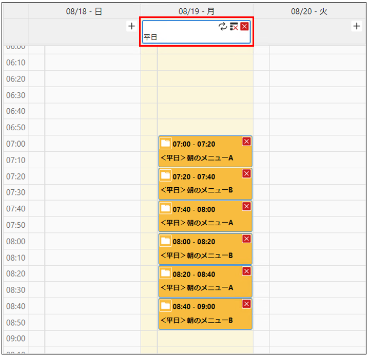Open folder icon of 07:40 - 08:00 entry
The width and height of the screenshot is (368, 356).
165,208
